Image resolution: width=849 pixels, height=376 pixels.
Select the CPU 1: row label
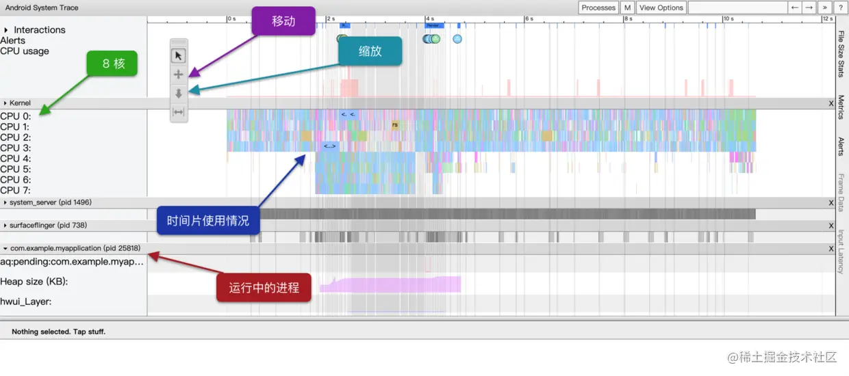click(x=15, y=126)
